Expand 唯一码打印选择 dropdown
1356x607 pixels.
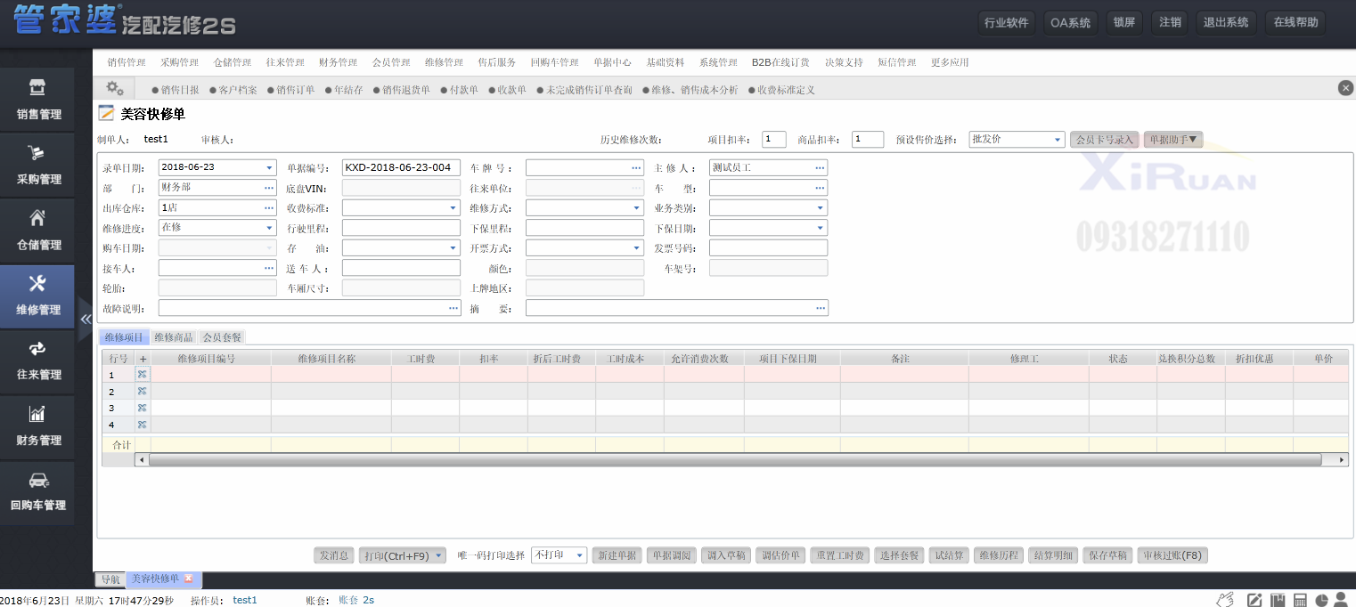click(x=580, y=555)
